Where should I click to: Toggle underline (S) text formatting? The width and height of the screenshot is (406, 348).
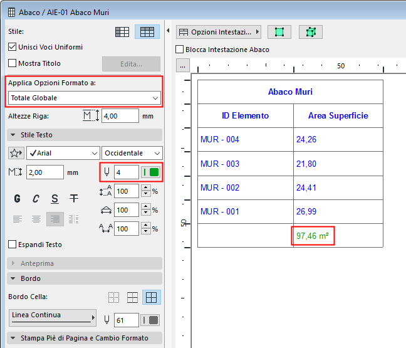55,199
